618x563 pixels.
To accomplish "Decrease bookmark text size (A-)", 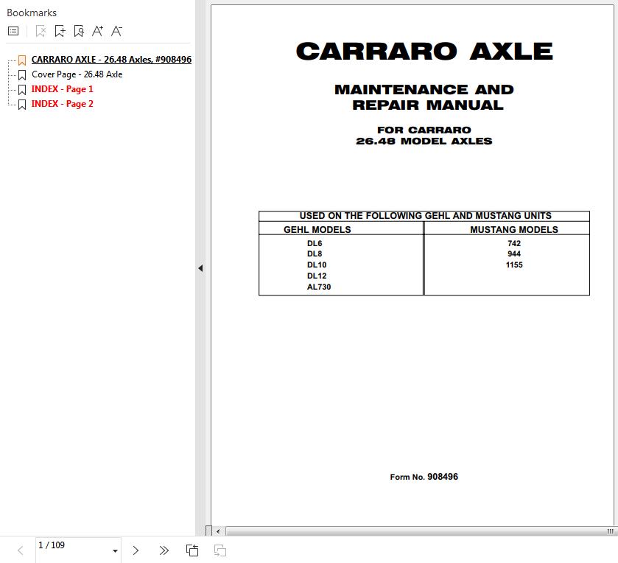I will coord(116,31).
